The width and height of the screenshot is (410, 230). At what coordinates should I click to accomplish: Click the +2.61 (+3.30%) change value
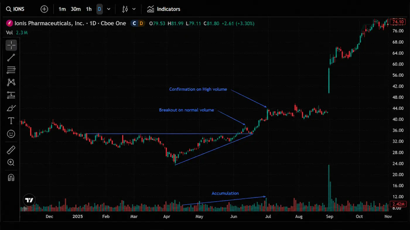(238, 23)
